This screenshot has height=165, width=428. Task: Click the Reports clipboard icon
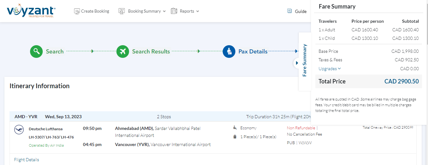pyautogui.click(x=174, y=11)
